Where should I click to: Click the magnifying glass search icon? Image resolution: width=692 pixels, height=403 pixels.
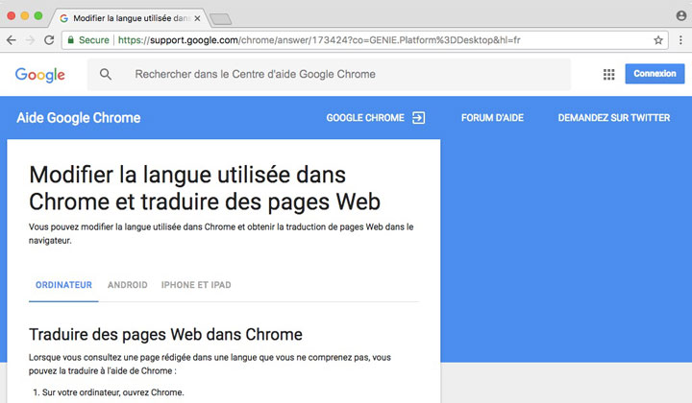[x=106, y=74]
